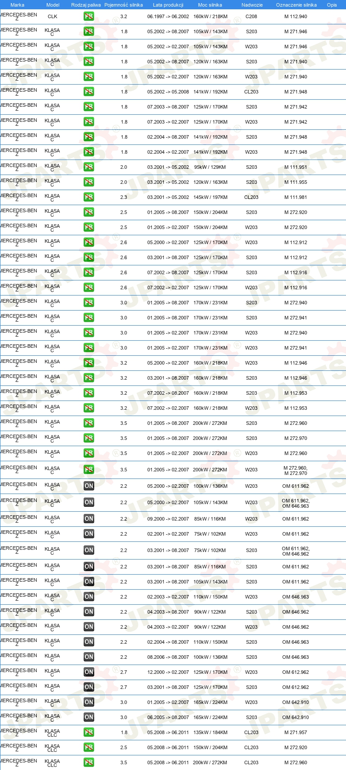The height and width of the screenshot is (770, 346).
Task: Click the Marka column header
Action: pyautogui.click(x=17, y=5)
